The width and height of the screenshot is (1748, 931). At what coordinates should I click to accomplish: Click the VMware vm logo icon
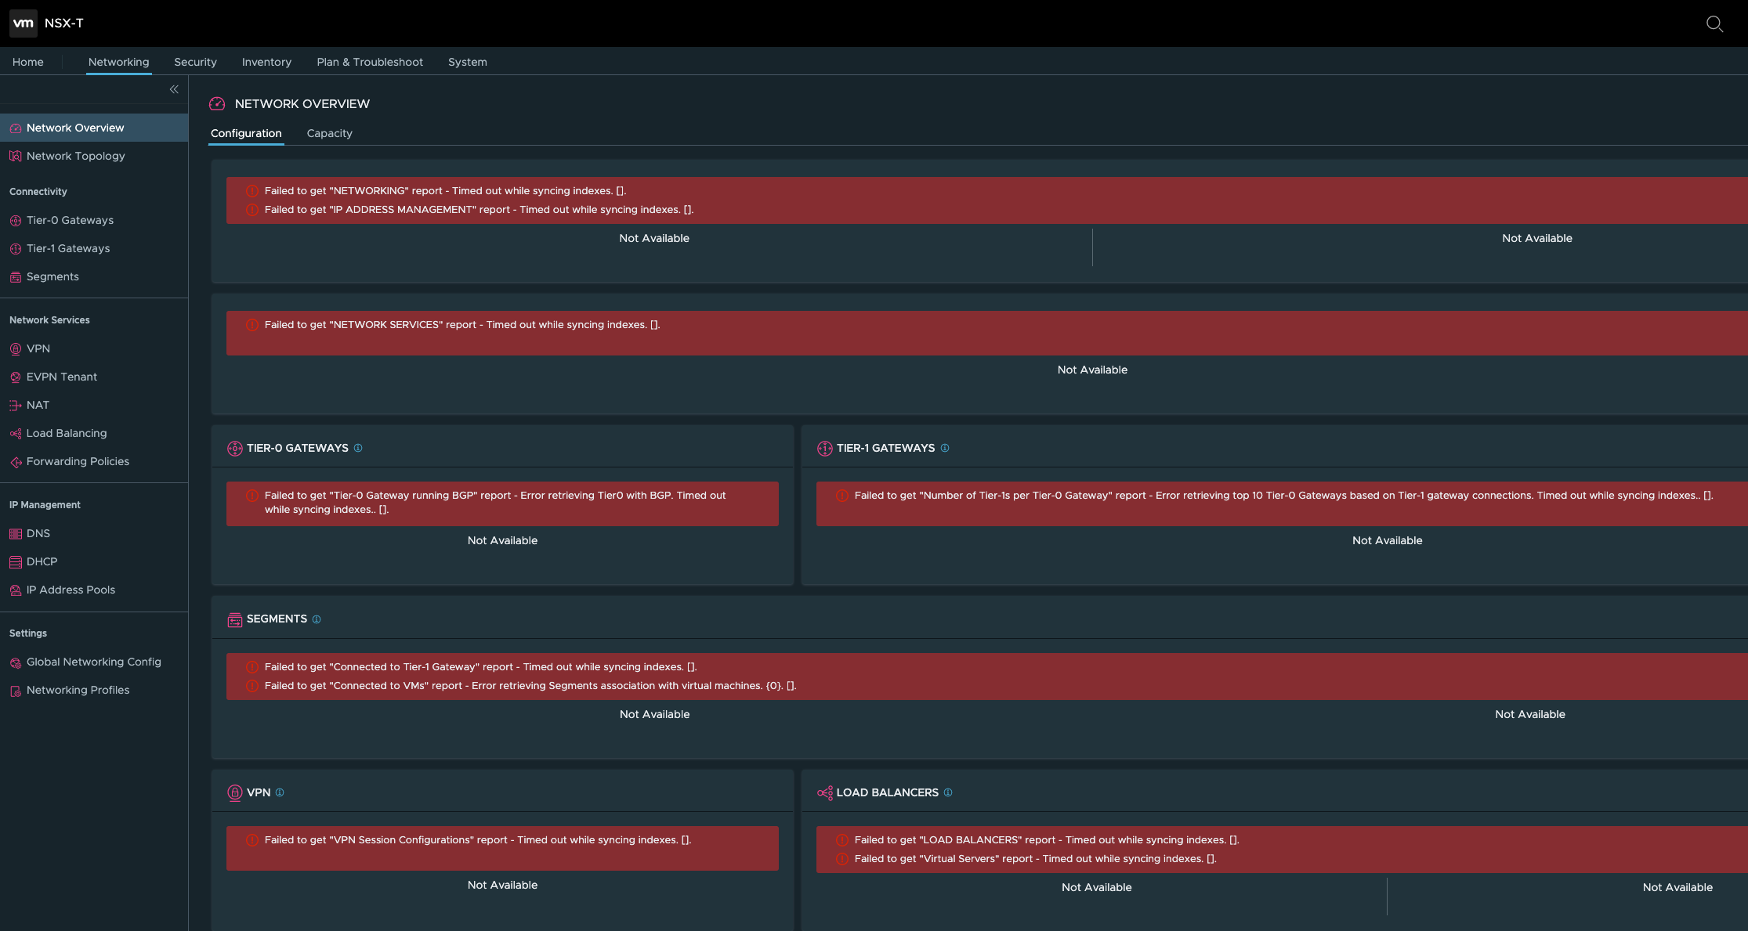pyautogui.click(x=23, y=23)
